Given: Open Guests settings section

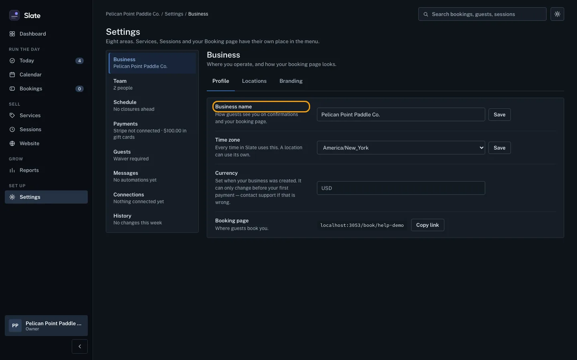Looking at the screenshot, I should [152, 155].
